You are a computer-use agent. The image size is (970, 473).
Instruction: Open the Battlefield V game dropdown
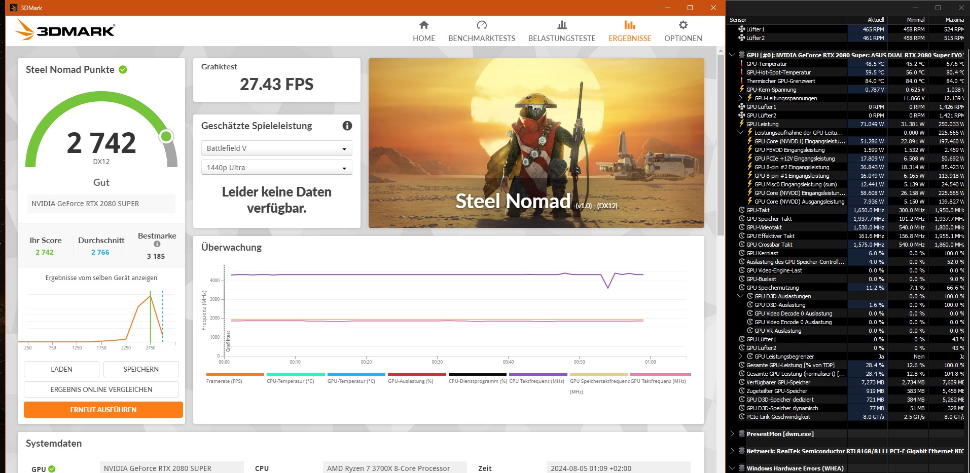(x=277, y=148)
